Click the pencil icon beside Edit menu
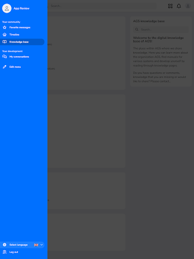This screenshot has height=259, width=194. pos(5,67)
